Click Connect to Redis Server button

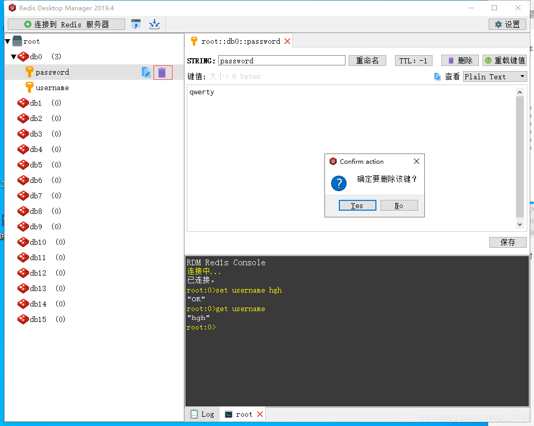click(x=66, y=24)
